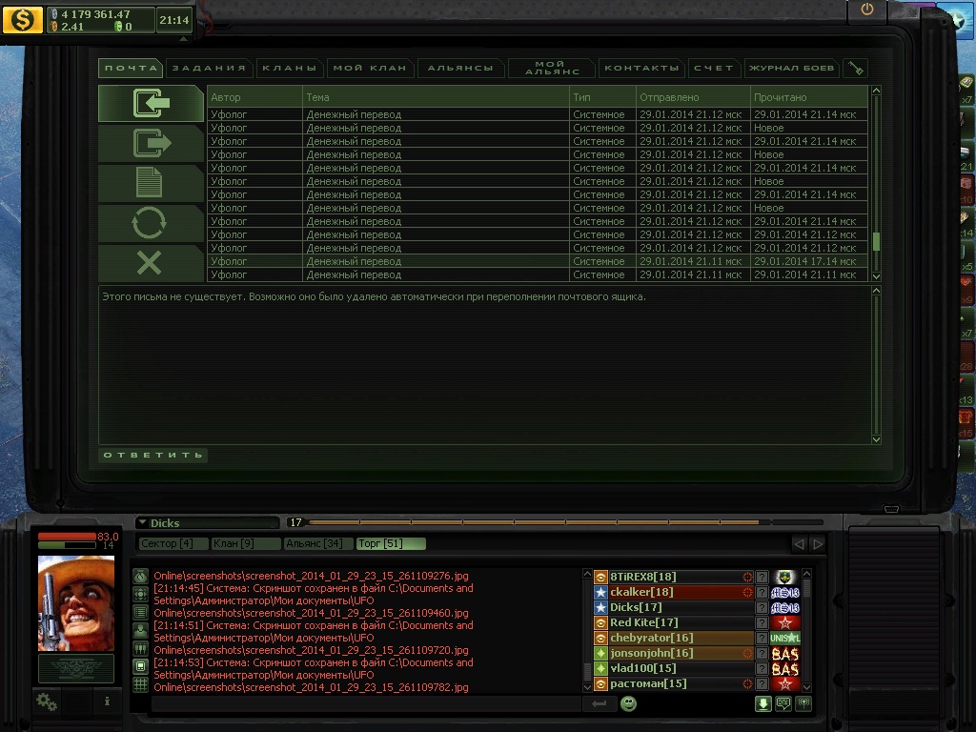
Task: Click the power exit button
Action: [x=867, y=10]
